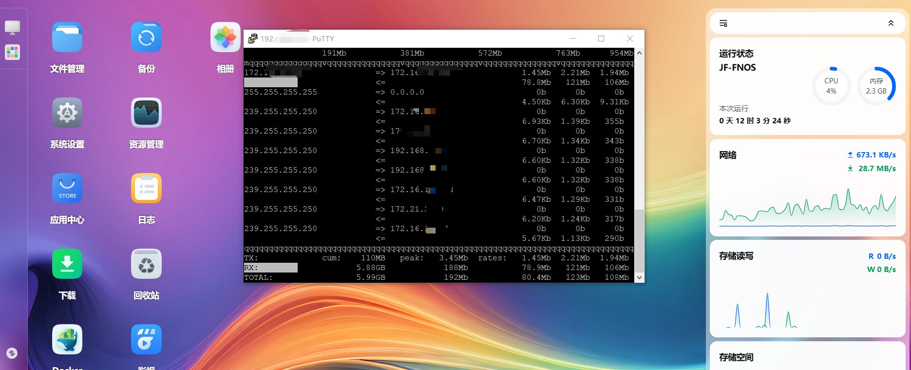
Task: Click cumulative RX value '5.88GB'
Action: [371, 268]
